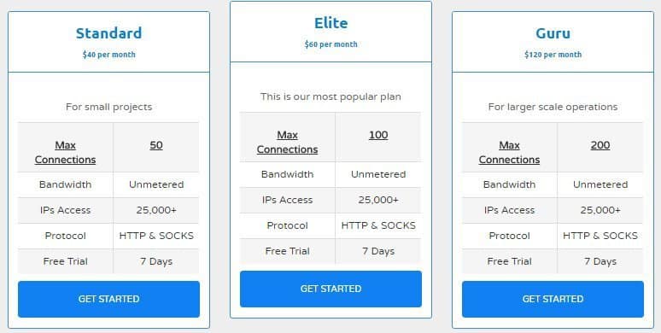Click the $60 per month price text
Image resolution: width=661 pixels, height=333 pixels.
(330, 44)
